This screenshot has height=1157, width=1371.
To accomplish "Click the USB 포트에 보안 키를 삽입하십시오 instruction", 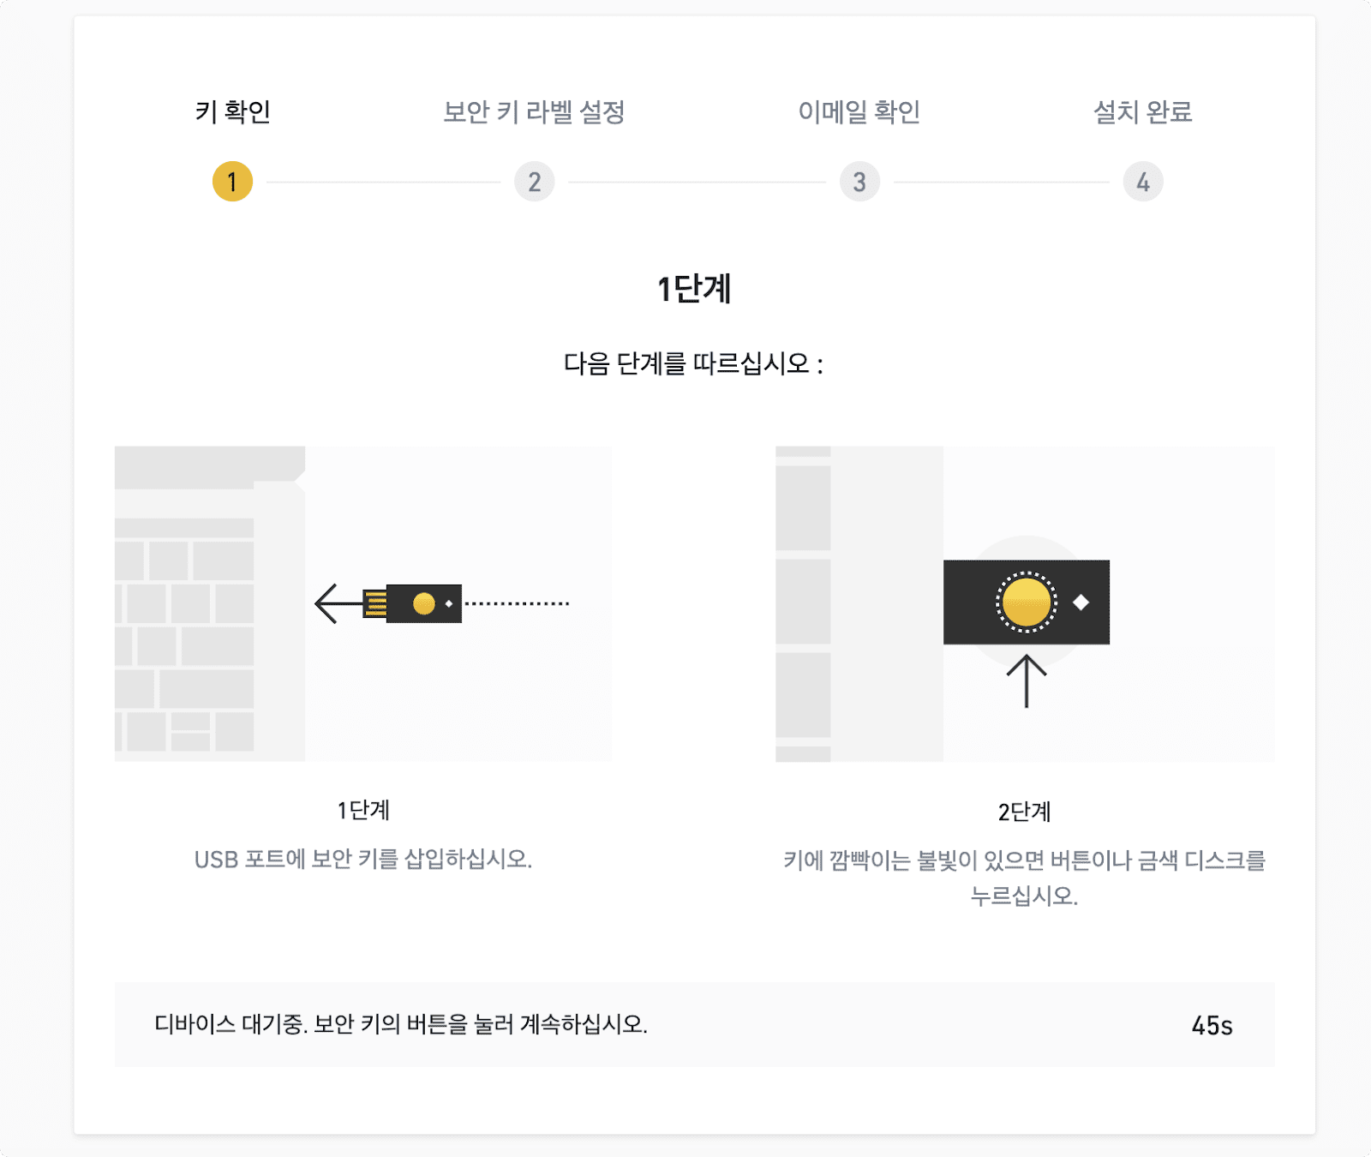I will [x=363, y=859].
